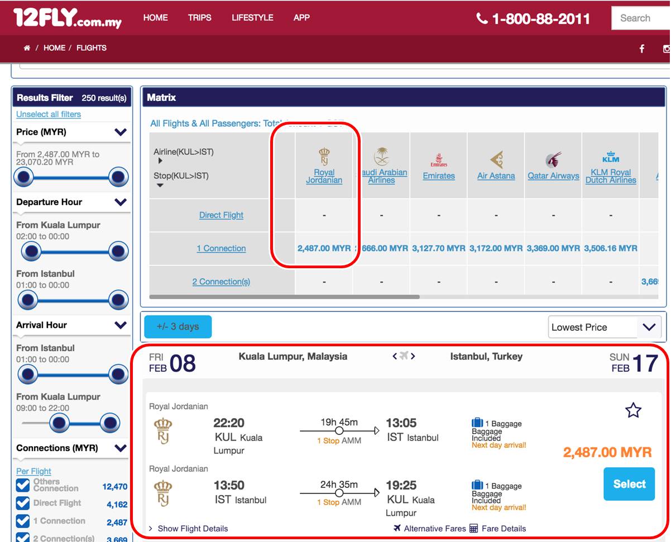The height and width of the screenshot is (542, 671).
Task: Click Departure Hour From Kuala Lumpur slider start handle
Action: (x=31, y=252)
